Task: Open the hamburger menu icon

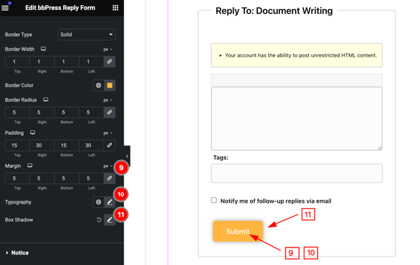Action: pyautogui.click(x=5, y=8)
